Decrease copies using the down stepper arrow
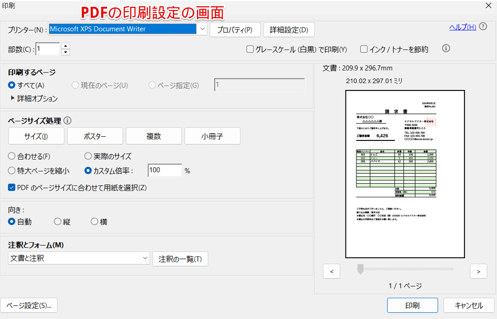Viewport: 497px width, 319px height. coord(65,51)
